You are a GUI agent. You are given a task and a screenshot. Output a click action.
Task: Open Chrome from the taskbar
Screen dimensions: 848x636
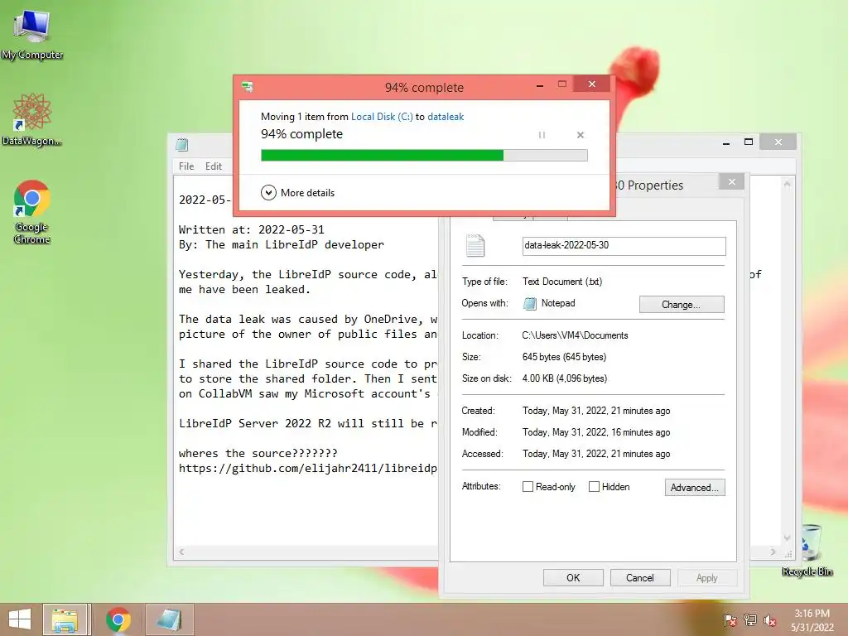point(118,619)
